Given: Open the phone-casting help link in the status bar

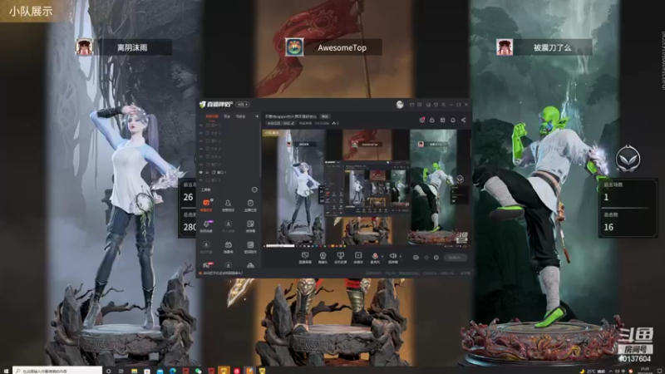Looking at the screenshot, I should tap(223, 273).
